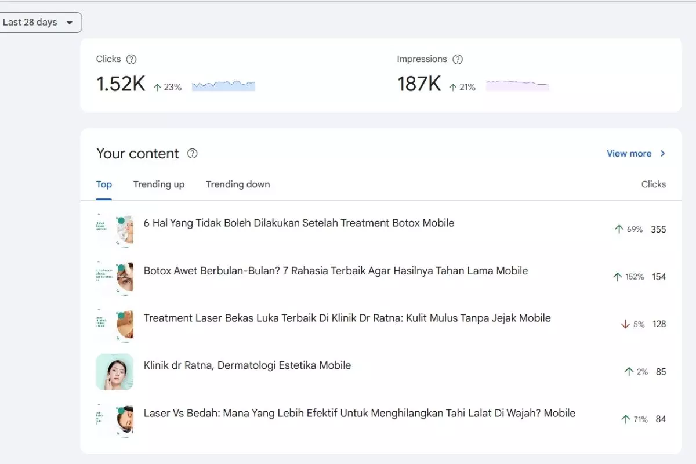The width and height of the screenshot is (696, 464).
Task: Click the Klinik dr Ratna thumbnail image
Action: [x=115, y=372]
